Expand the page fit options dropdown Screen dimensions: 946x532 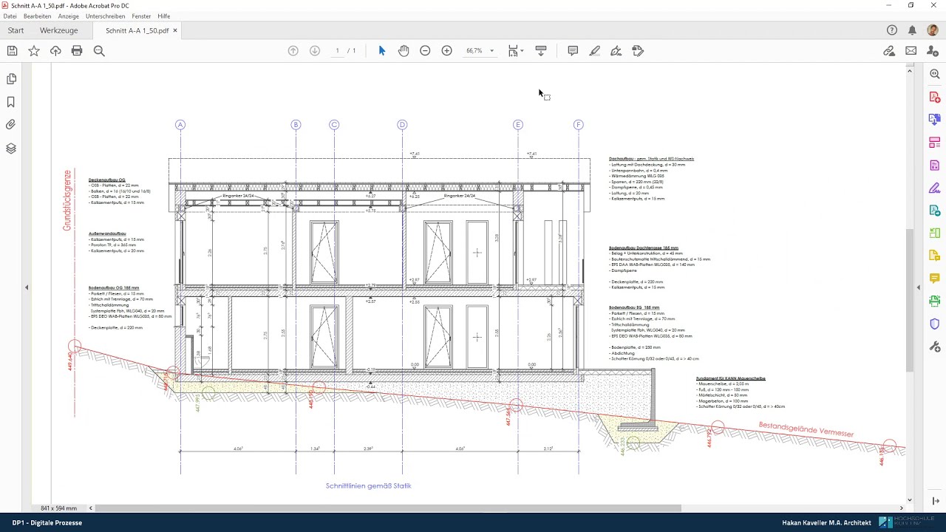tap(522, 51)
